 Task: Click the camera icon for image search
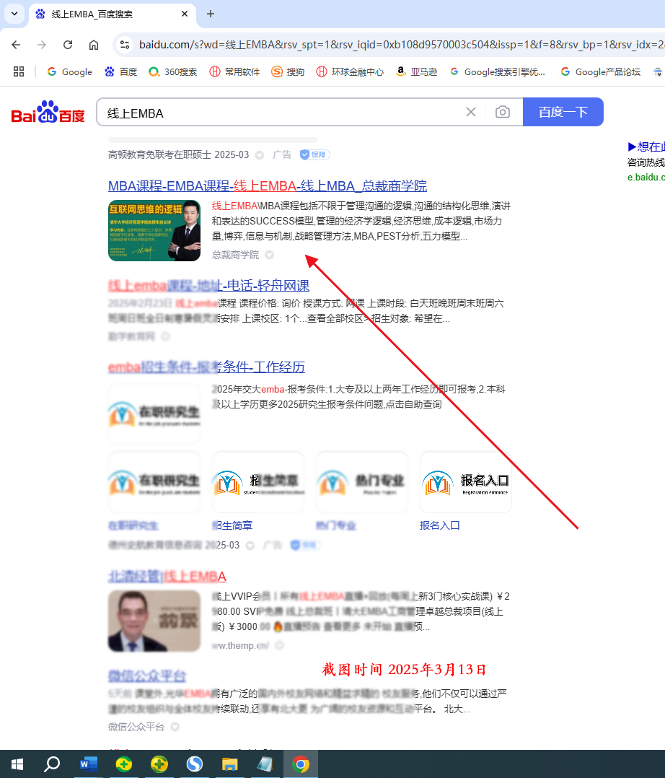[x=503, y=112]
